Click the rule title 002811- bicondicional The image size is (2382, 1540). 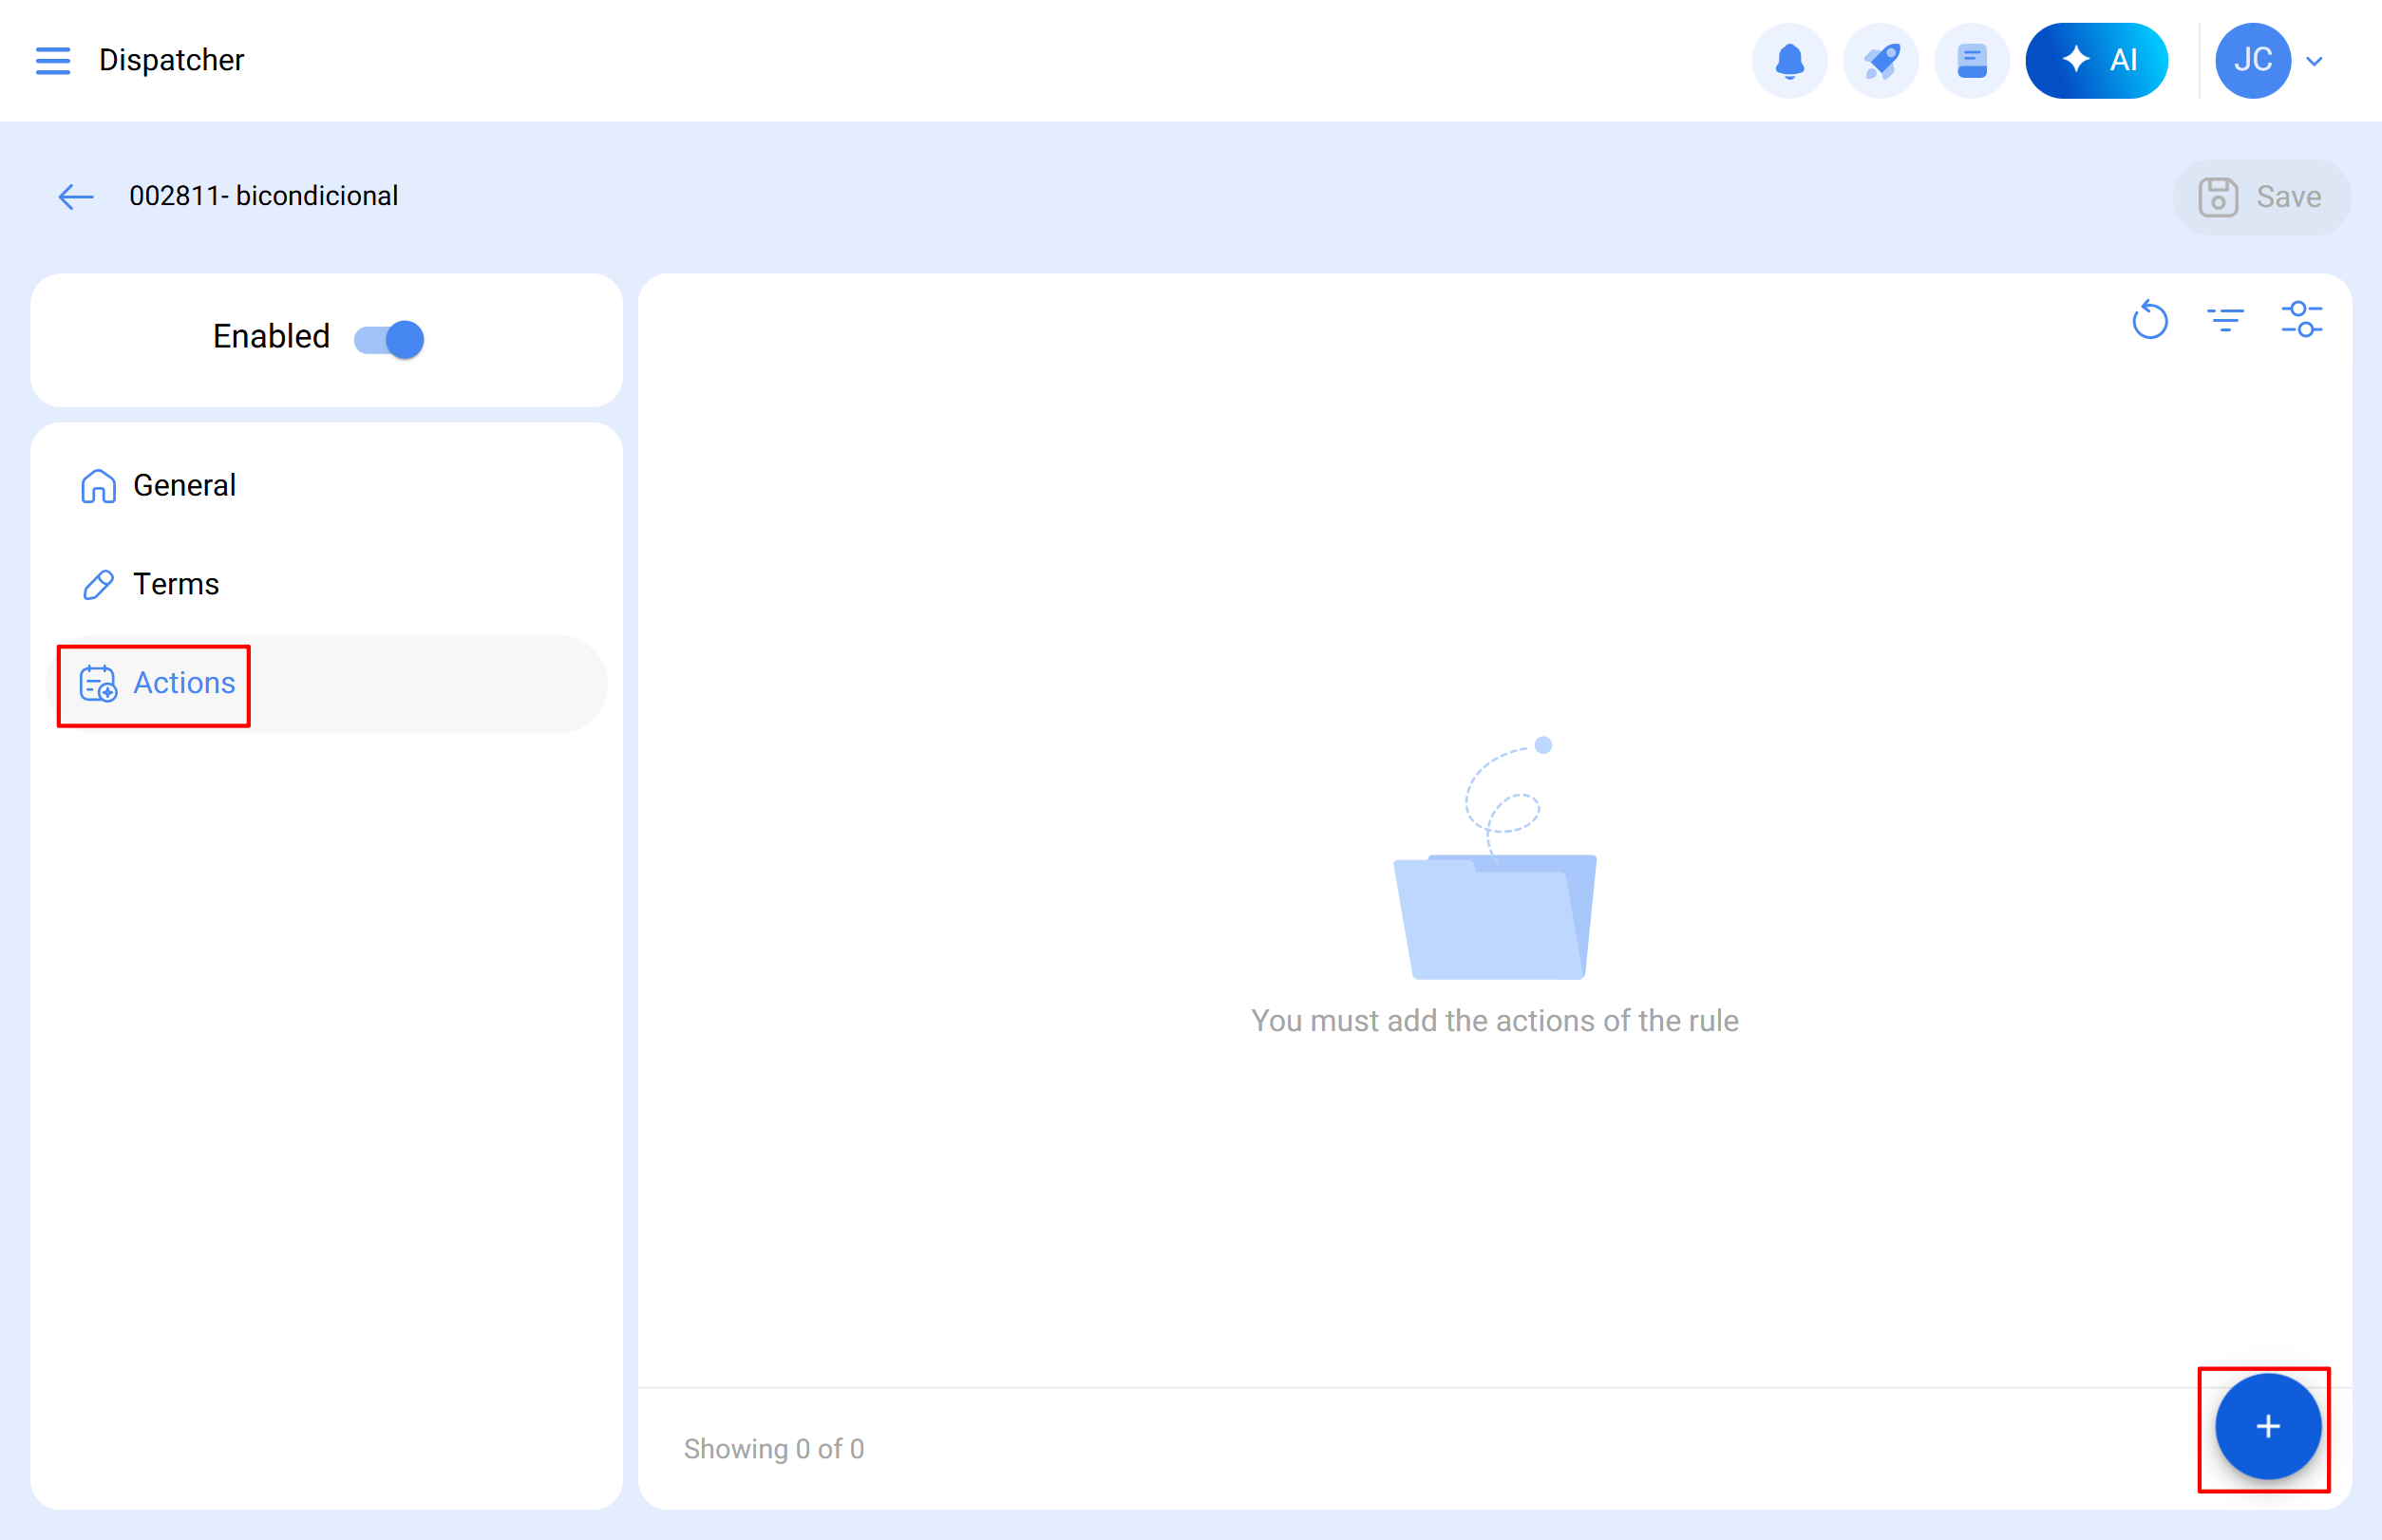click(263, 196)
